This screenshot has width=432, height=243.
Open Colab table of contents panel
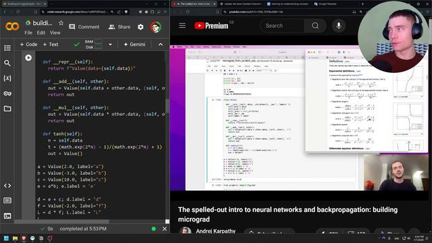(x=7, y=48)
